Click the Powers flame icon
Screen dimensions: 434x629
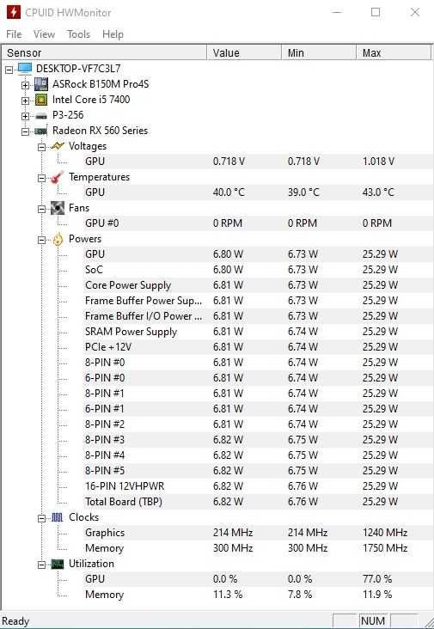(58, 239)
